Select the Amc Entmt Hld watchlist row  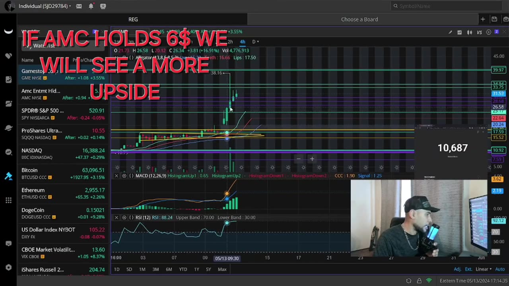pos(63,94)
